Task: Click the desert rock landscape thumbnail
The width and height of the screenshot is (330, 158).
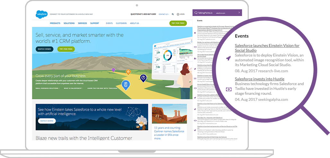Action: [169, 114]
